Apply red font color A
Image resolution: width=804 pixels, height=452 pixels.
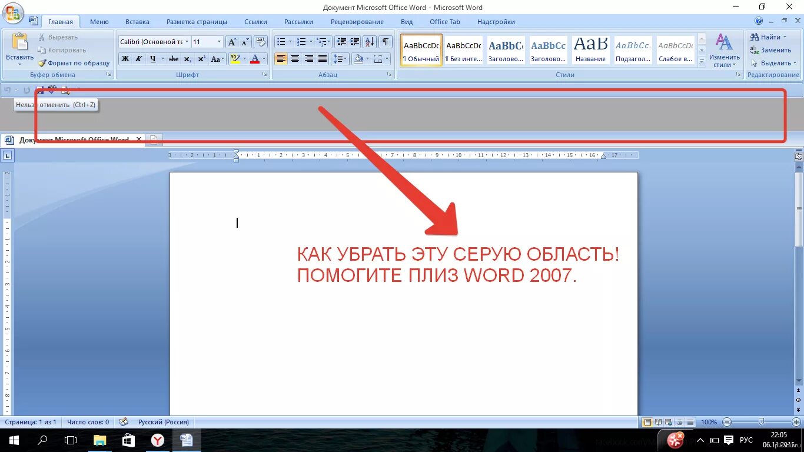click(x=255, y=59)
